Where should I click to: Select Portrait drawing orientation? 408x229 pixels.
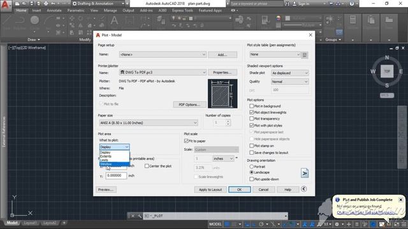251,167
